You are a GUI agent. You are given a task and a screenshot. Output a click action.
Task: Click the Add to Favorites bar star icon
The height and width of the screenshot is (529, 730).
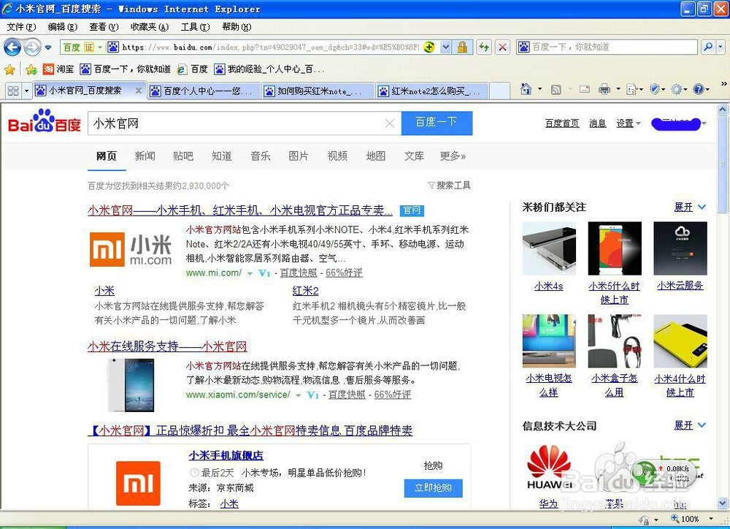31,69
